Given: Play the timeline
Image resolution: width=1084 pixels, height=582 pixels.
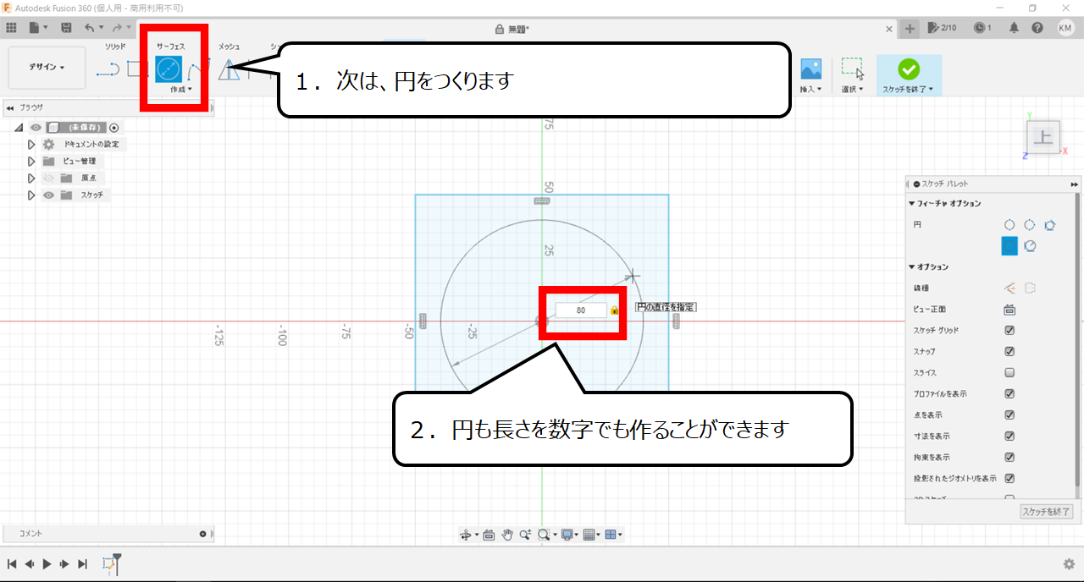Looking at the screenshot, I should (47, 564).
